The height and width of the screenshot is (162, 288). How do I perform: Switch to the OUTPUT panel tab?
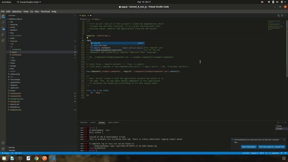[93, 122]
